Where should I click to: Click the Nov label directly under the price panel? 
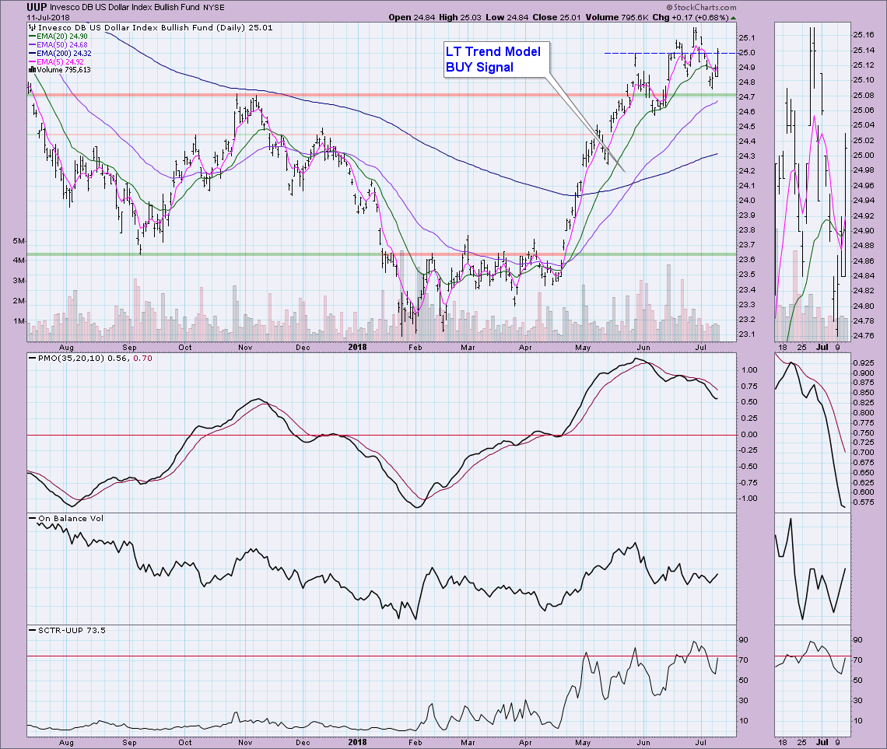[x=245, y=347]
